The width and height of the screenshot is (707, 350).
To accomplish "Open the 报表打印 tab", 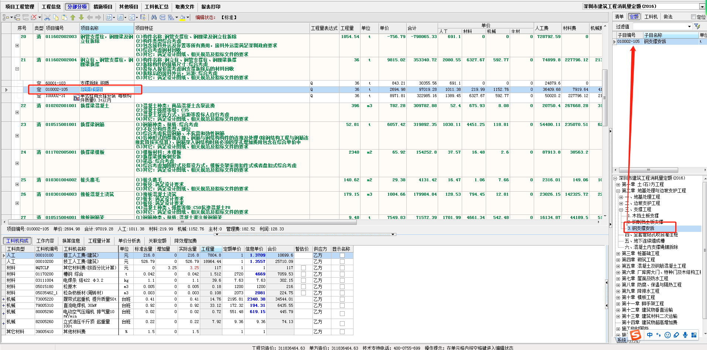I will click(x=211, y=7).
